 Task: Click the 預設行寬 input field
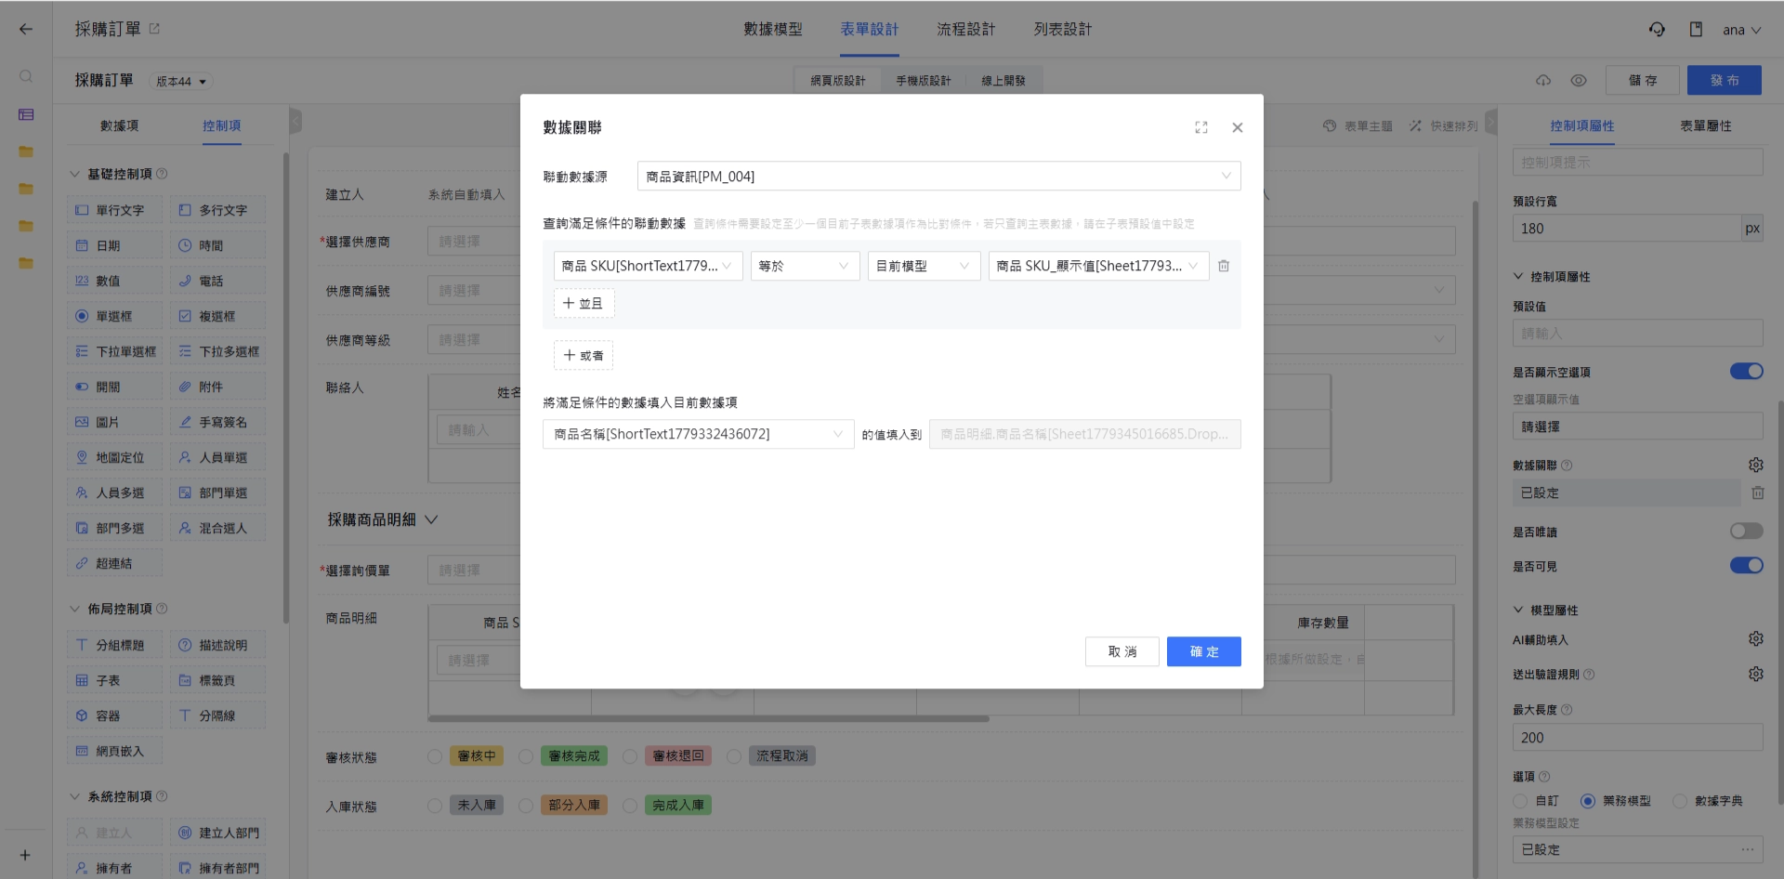[x=1626, y=229]
